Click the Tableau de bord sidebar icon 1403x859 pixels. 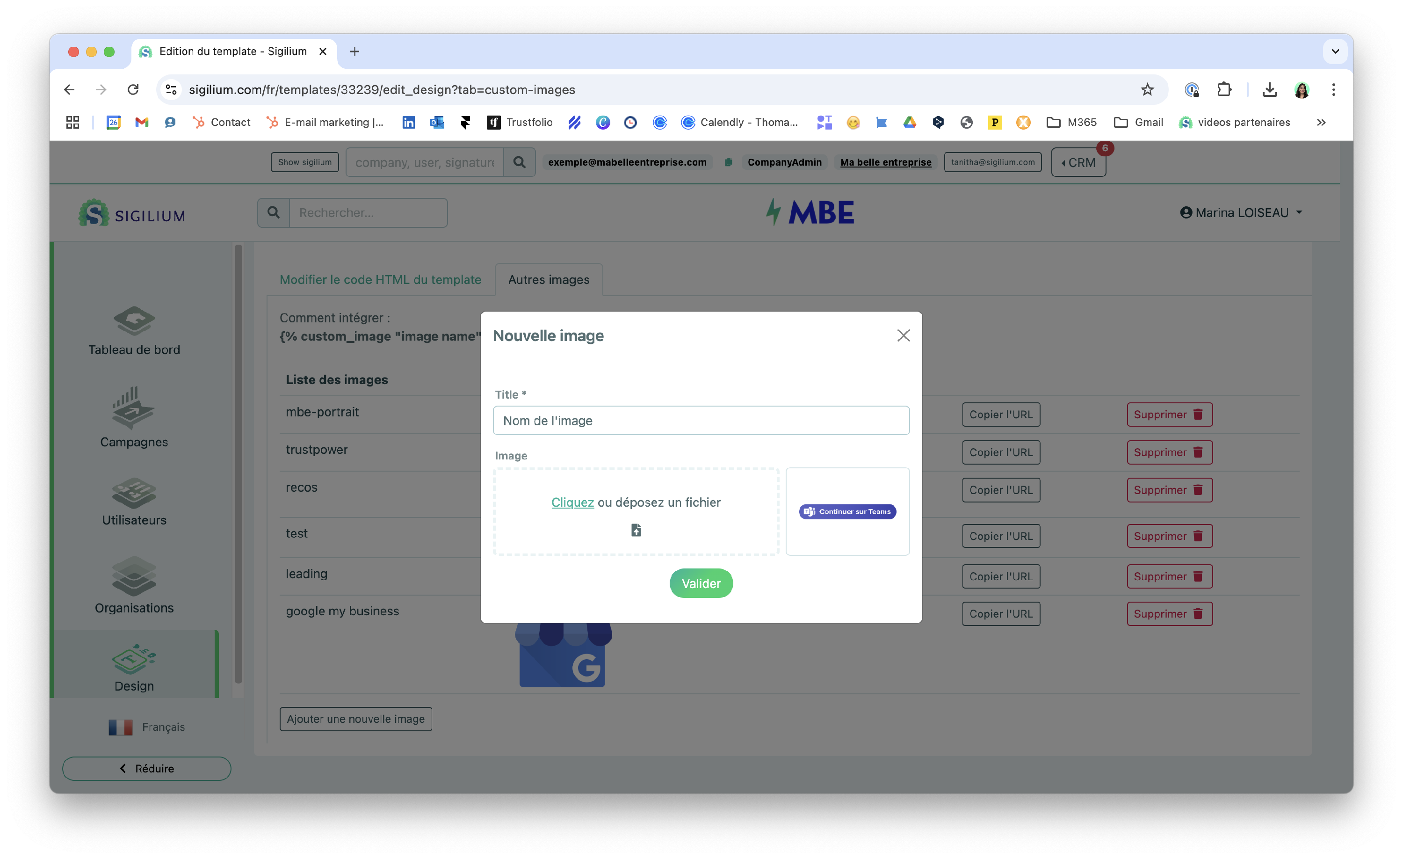[134, 320]
